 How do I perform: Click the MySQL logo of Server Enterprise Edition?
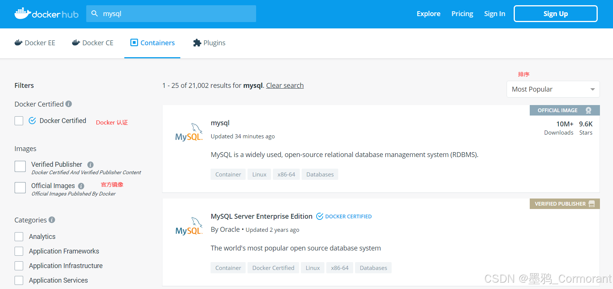189,226
